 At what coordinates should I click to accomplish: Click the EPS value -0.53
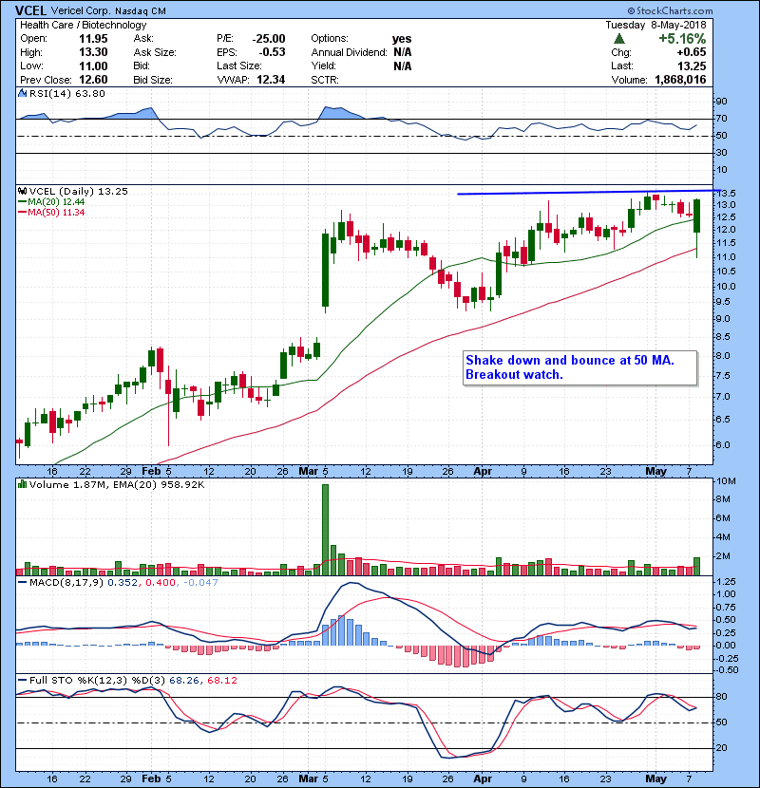pyautogui.click(x=272, y=52)
